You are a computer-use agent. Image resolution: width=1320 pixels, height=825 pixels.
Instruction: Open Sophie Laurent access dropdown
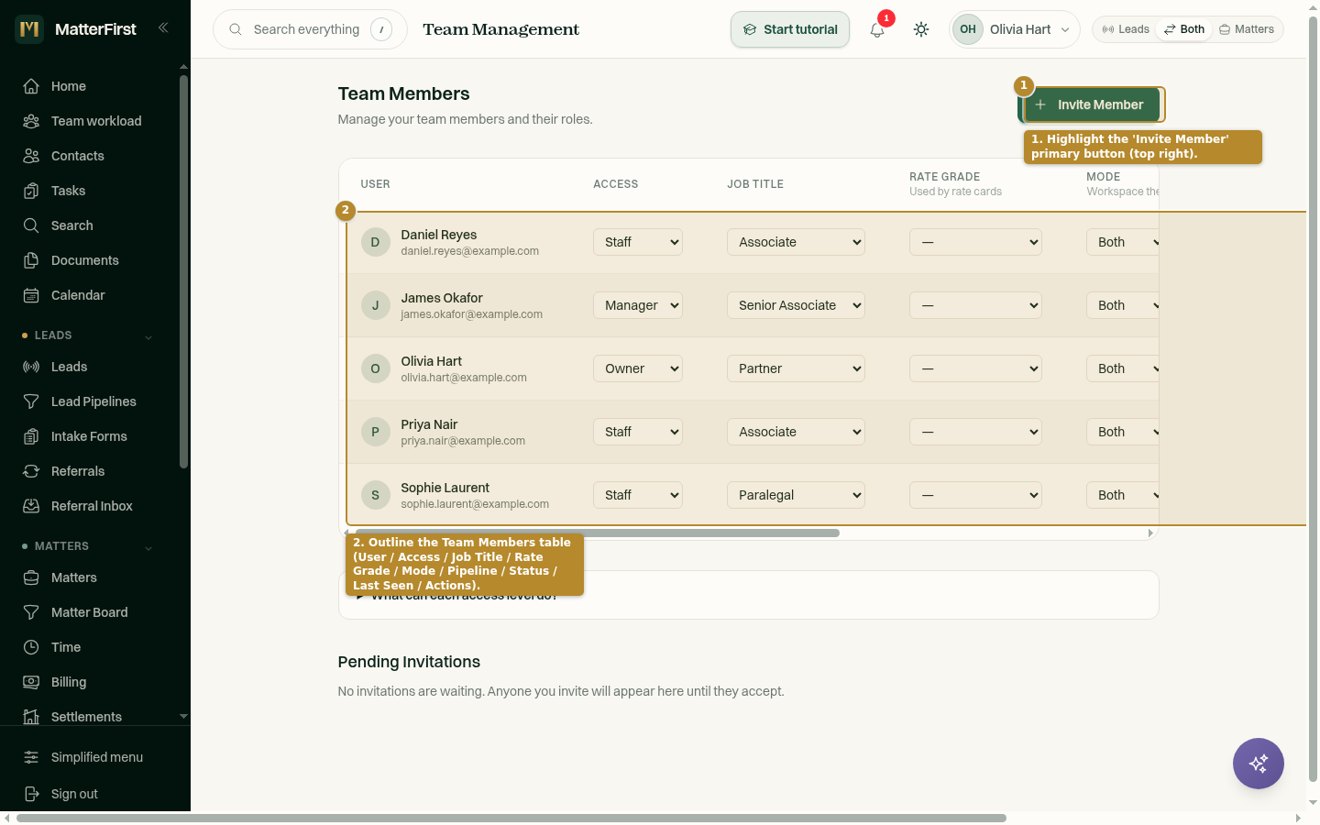[638, 495]
